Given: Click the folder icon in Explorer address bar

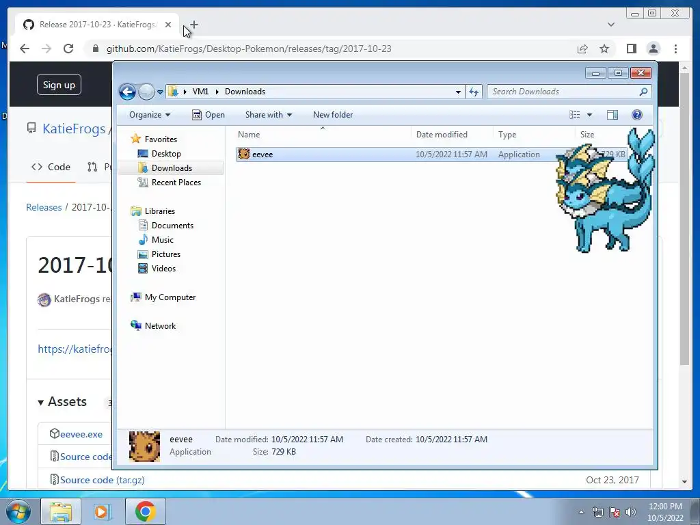Looking at the screenshot, I should 173,92.
